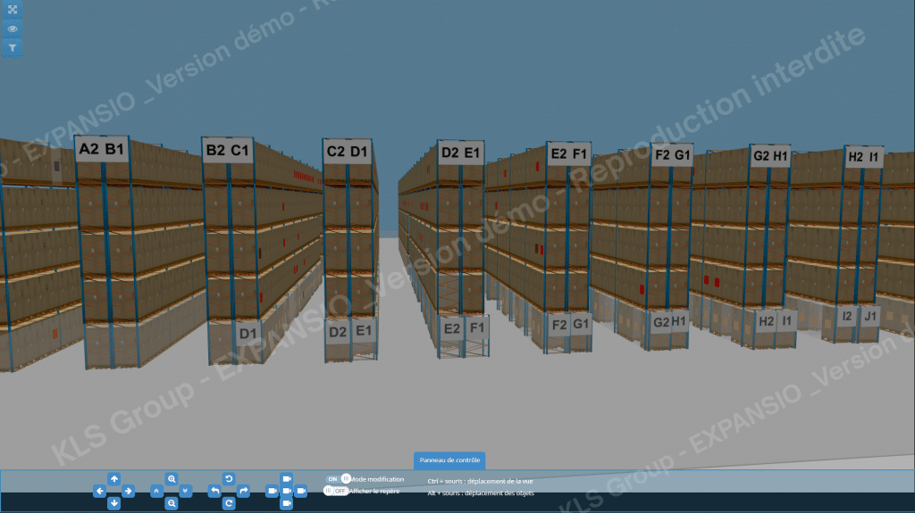Select the bottom camera view icon
The width and height of the screenshot is (915, 513).
click(287, 503)
